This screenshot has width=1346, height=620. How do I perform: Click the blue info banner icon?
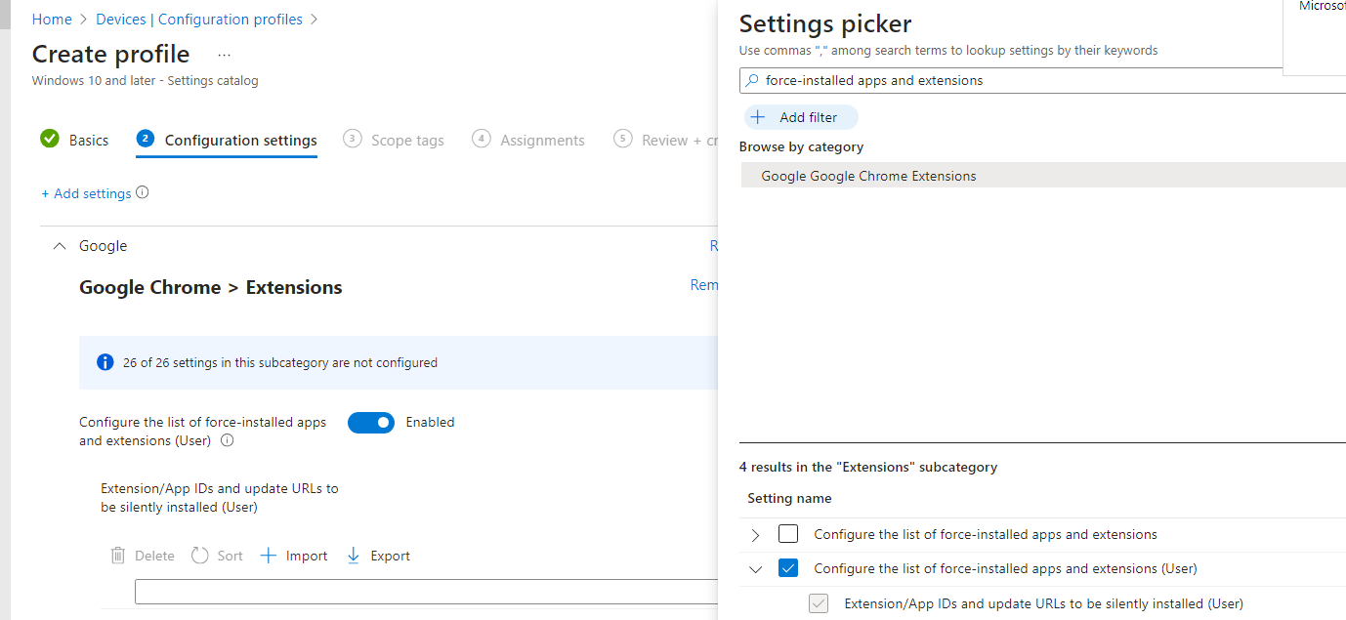click(105, 362)
